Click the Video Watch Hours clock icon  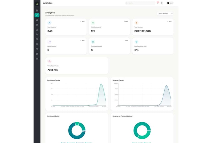(50, 61)
